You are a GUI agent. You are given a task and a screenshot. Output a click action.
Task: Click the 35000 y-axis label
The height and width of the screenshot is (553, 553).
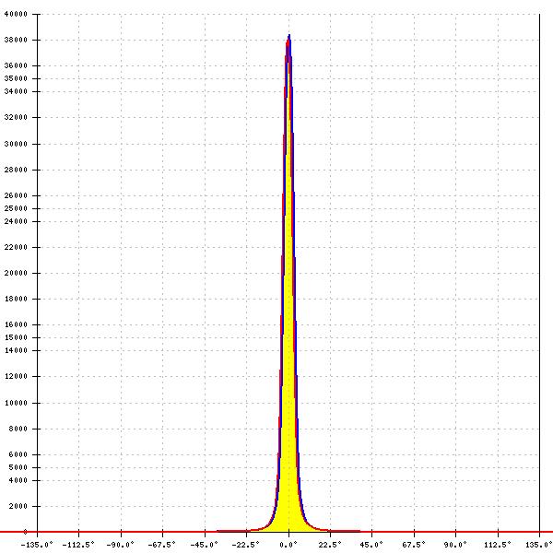16,78
